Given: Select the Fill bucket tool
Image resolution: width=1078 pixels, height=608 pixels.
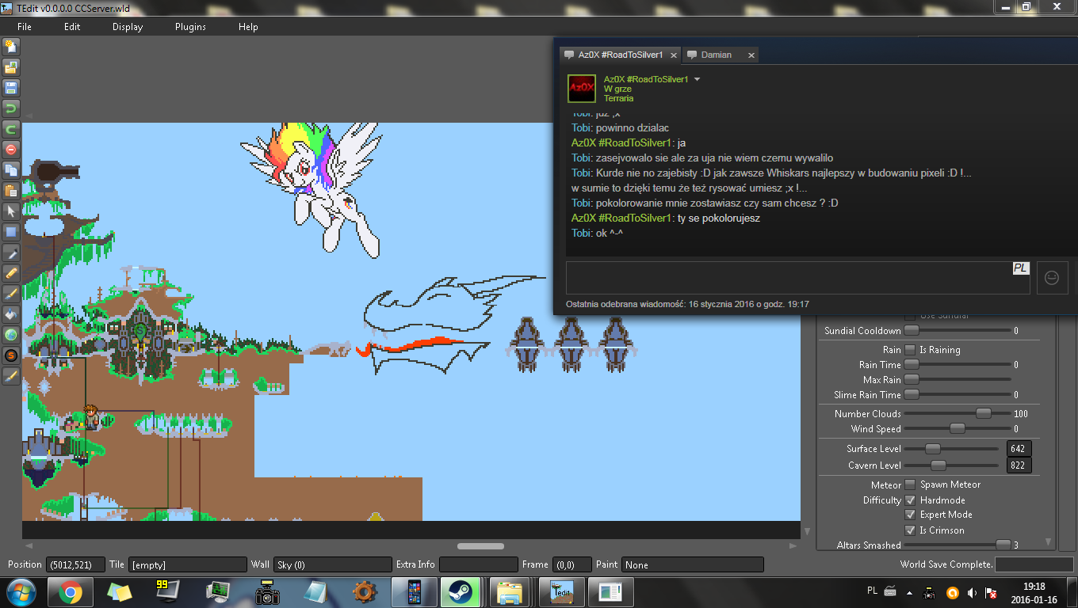Looking at the screenshot, I should coord(11,313).
